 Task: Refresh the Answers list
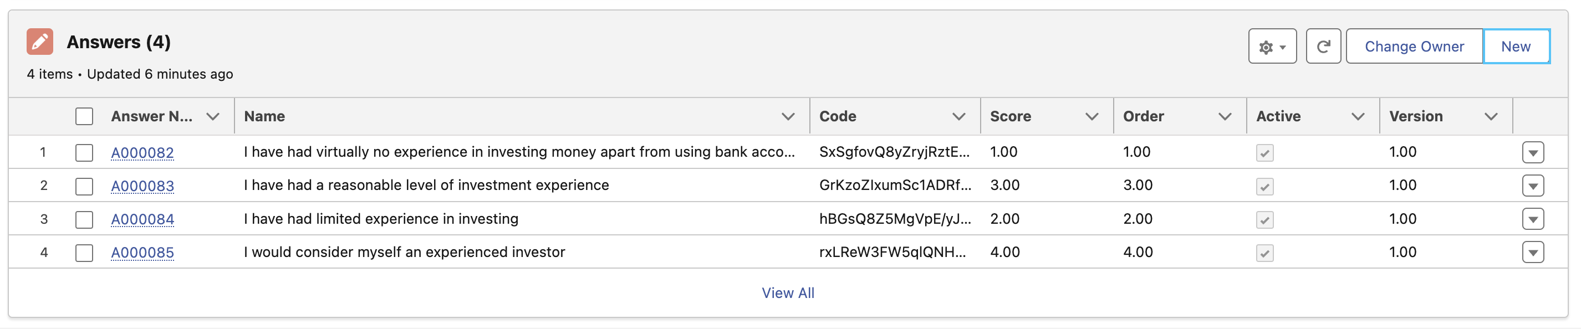tap(1323, 47)
